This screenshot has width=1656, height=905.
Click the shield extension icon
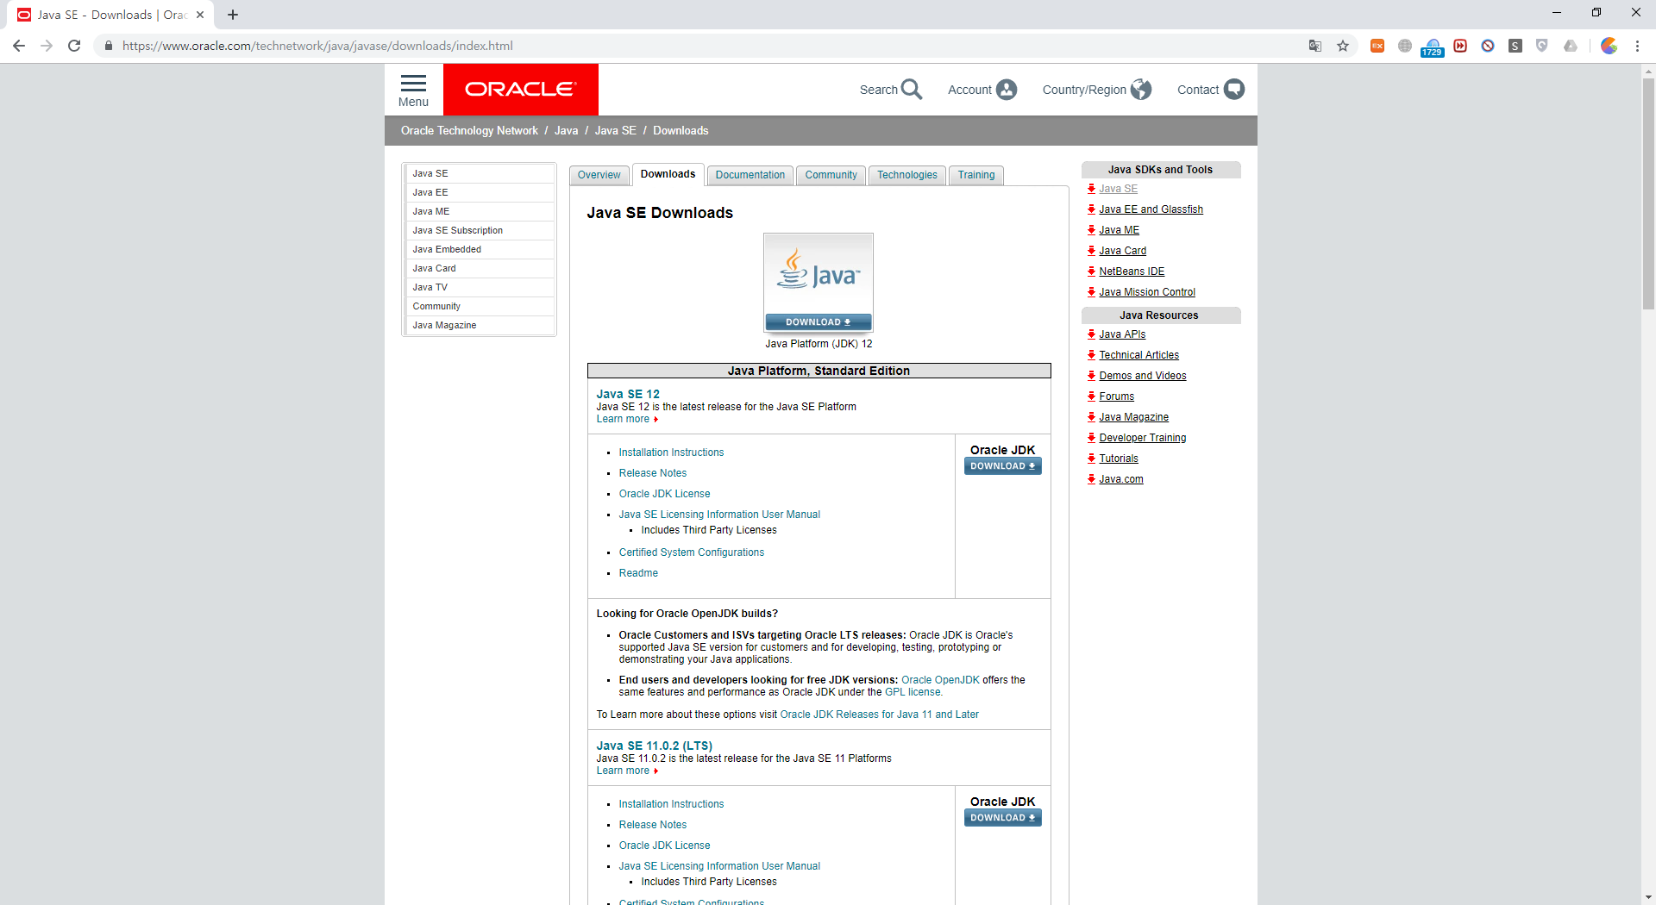coord(1542,46)
